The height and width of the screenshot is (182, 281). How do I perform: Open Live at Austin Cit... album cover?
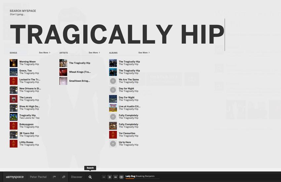coord(113,108)
